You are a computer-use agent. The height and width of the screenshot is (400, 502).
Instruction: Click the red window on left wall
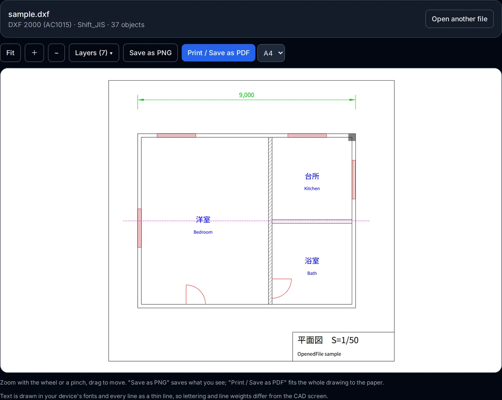pyautogui.click(x=139, y=228)
